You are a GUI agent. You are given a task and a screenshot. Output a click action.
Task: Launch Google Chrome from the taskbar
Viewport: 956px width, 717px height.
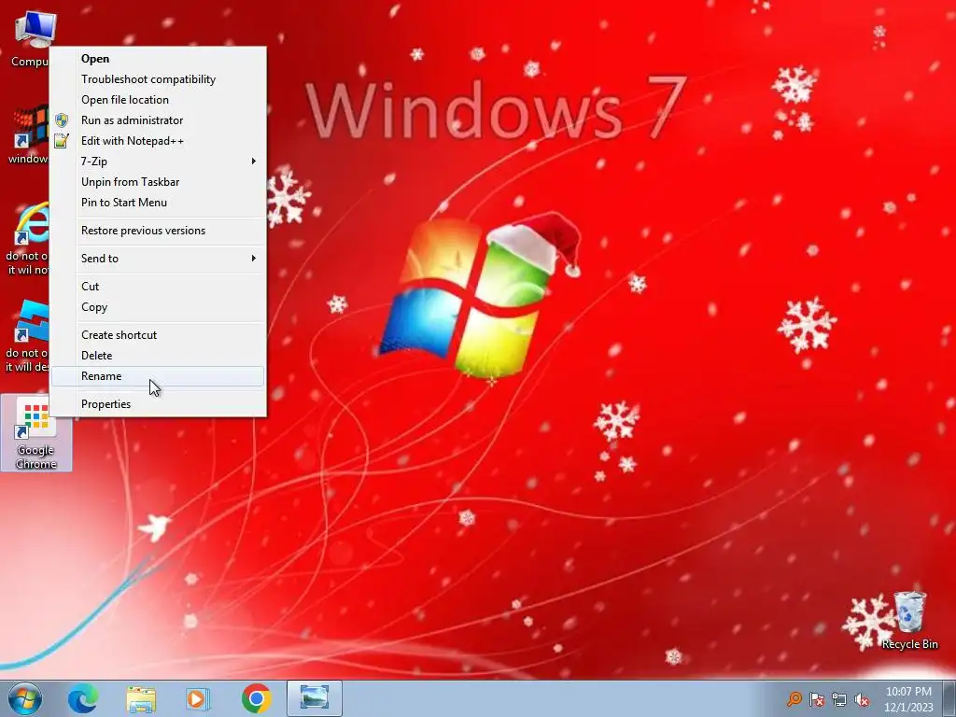(256, 698)
